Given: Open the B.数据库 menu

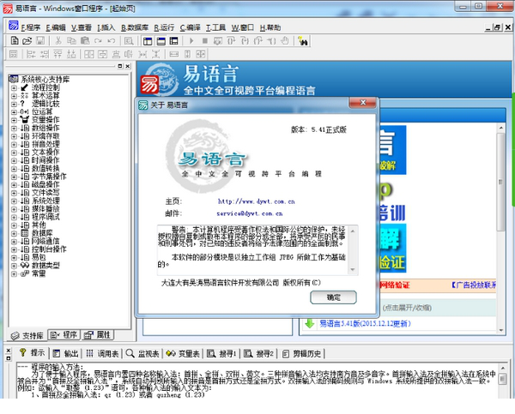Looking at the screenshot, I should [x=135, y=27].
